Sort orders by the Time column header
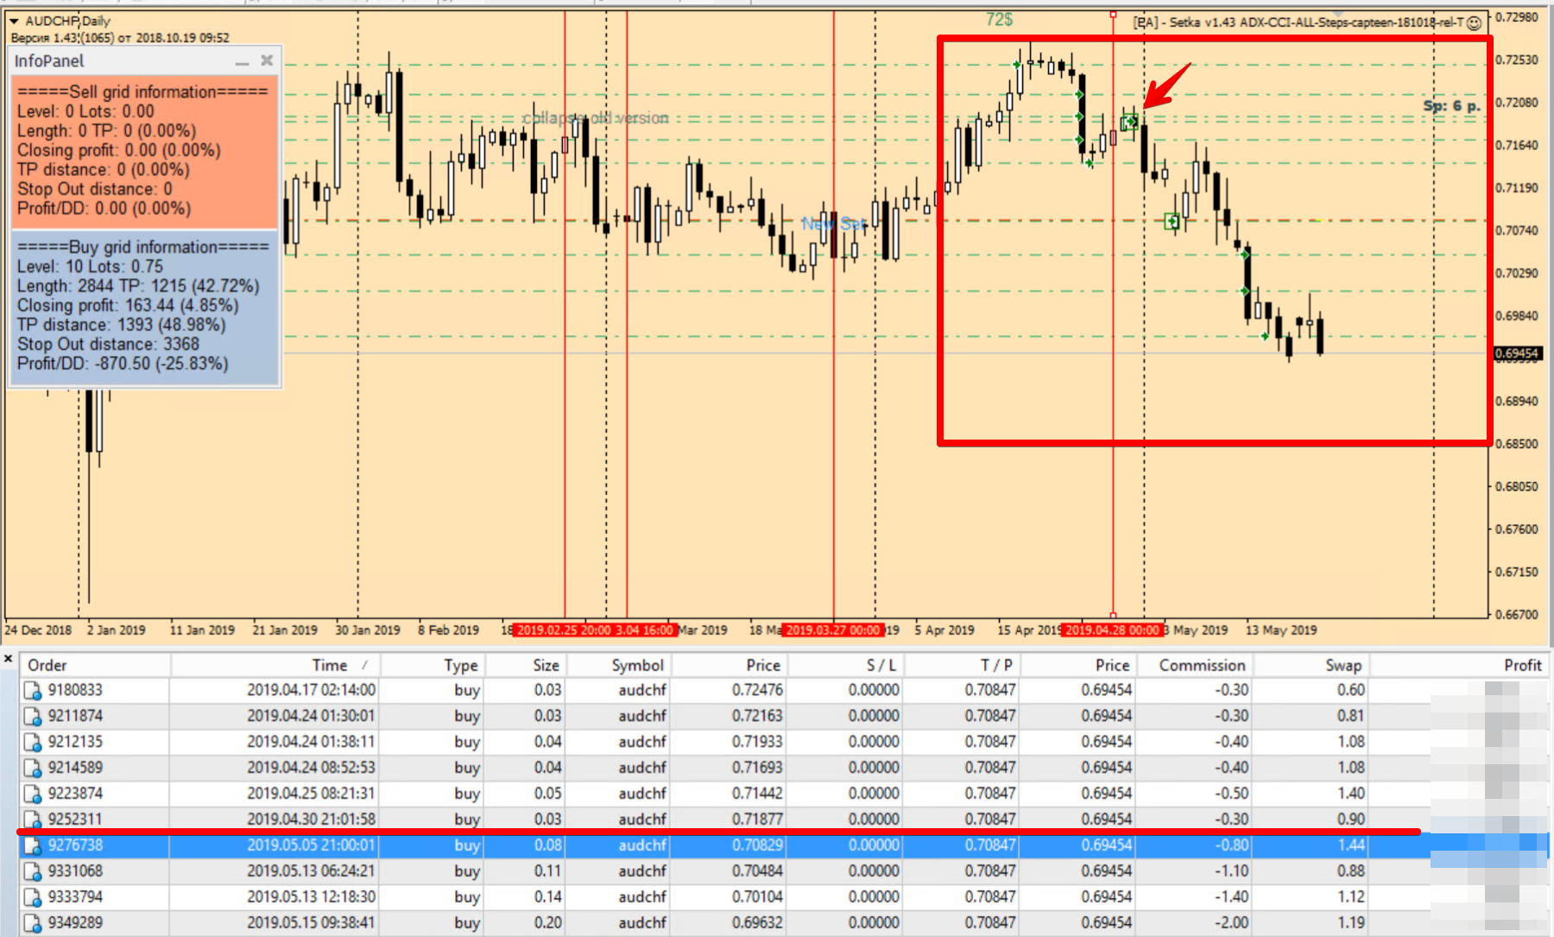 tap(275, 665)
